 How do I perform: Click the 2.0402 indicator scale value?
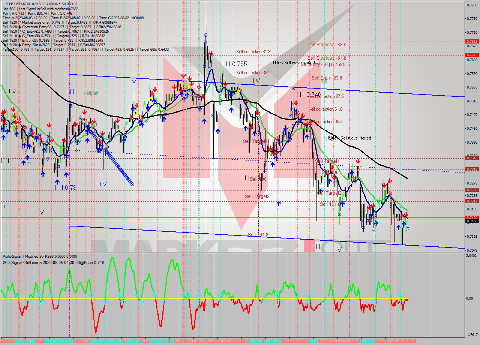471,255
